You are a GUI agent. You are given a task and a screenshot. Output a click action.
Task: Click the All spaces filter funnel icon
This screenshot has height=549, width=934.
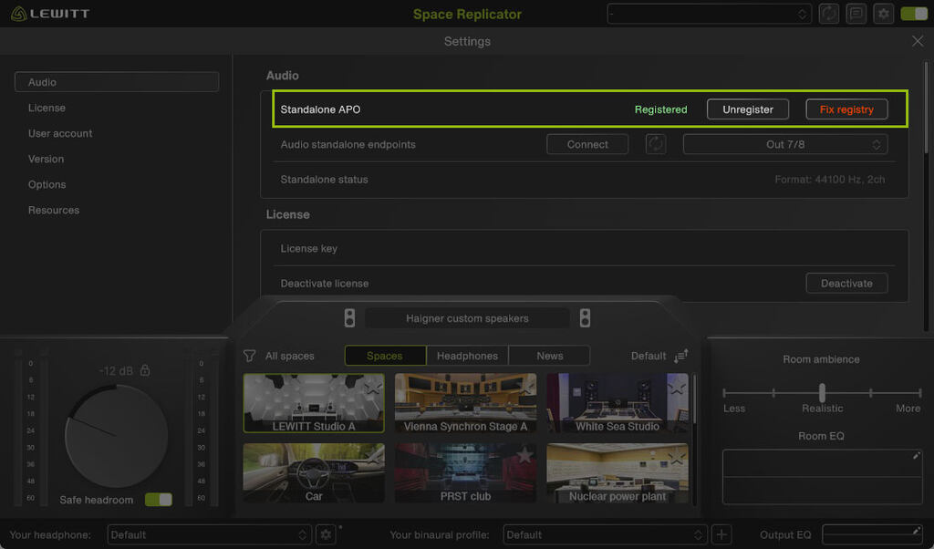tap(250, 356)
